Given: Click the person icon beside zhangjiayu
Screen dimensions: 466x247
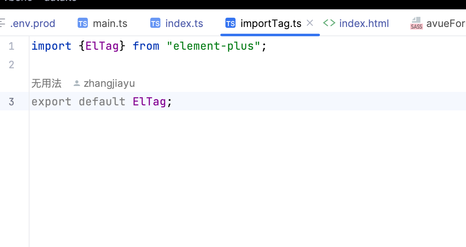Looking at the screenshot, I should pos(77,83).
